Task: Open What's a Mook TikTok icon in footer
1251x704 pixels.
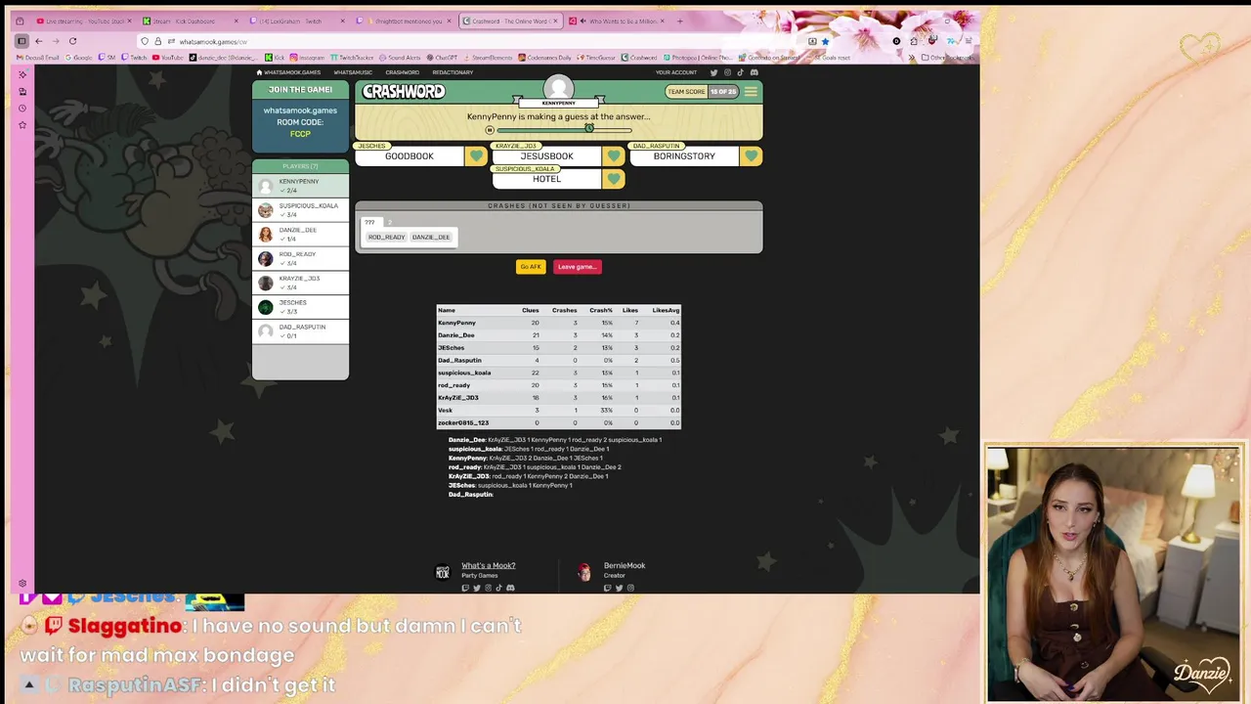Action: 498,588
